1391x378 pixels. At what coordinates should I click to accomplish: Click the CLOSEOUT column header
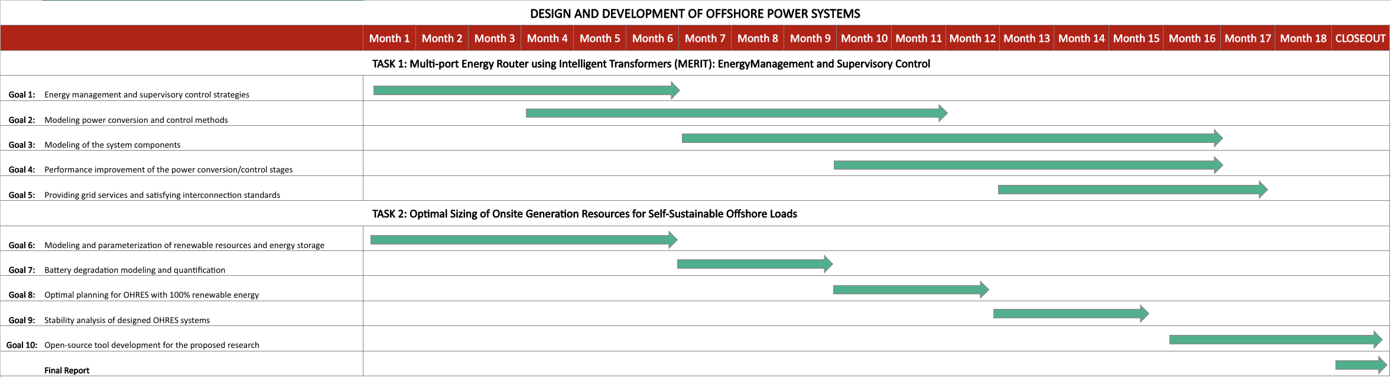(1360, 38)
